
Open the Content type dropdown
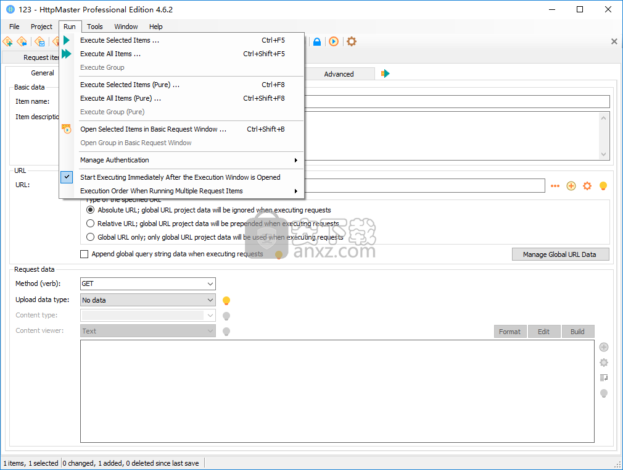pyautogui.click(x=148, y=316)
